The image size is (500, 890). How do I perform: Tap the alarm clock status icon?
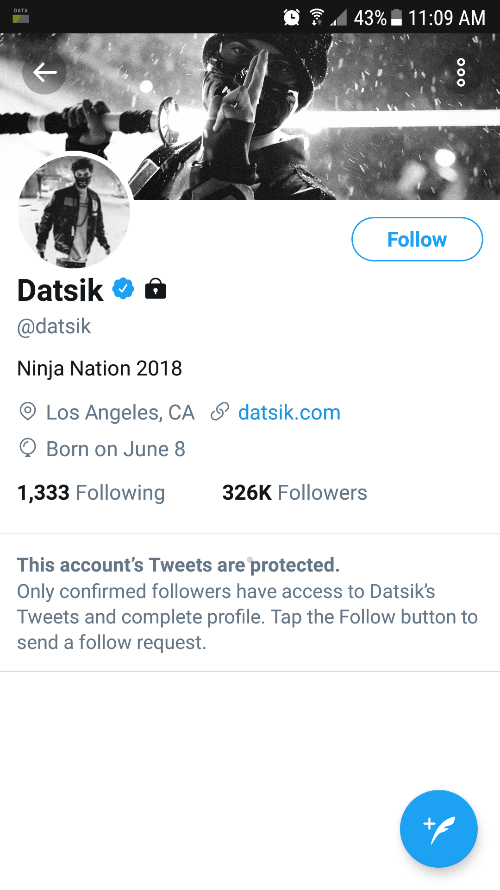292,18
